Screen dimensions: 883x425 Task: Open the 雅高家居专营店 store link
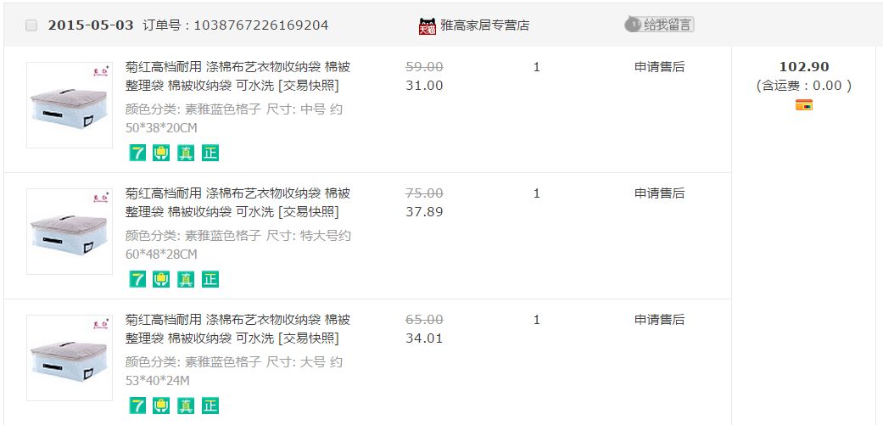coord(485,25)
